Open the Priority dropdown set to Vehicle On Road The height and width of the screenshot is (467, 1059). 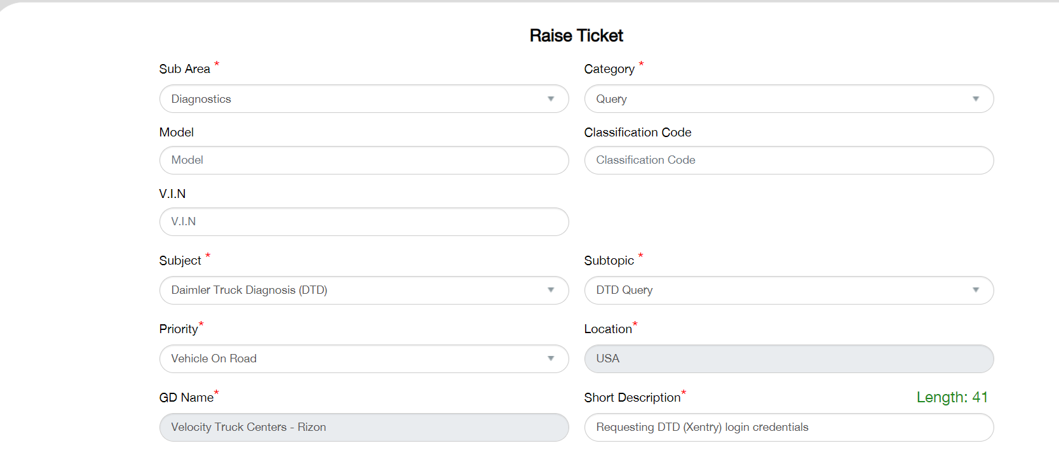click(x=363, y=358)
